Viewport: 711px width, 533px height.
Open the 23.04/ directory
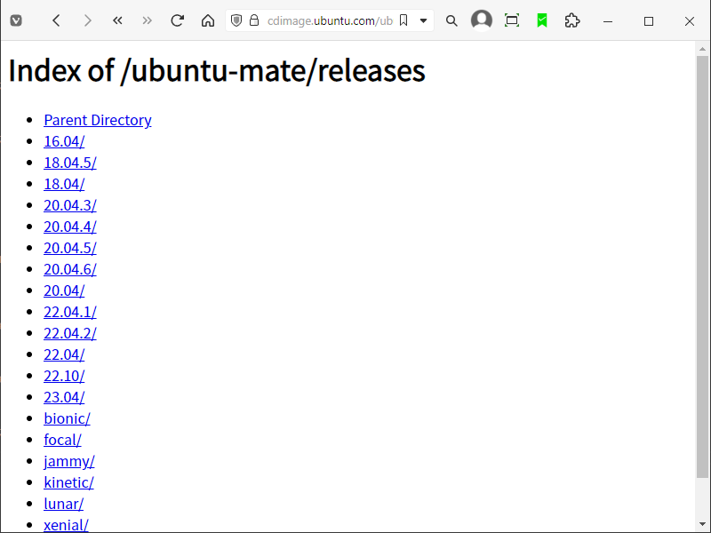[x=64, y=397]
